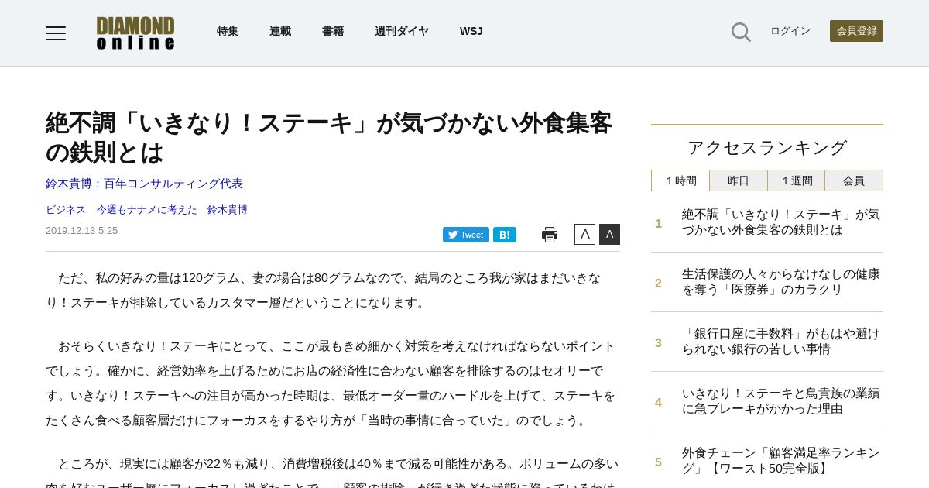Open the 特集 menu
Image resolution: width=929 pixels, height=488 pixels.
tap(228, 31)
